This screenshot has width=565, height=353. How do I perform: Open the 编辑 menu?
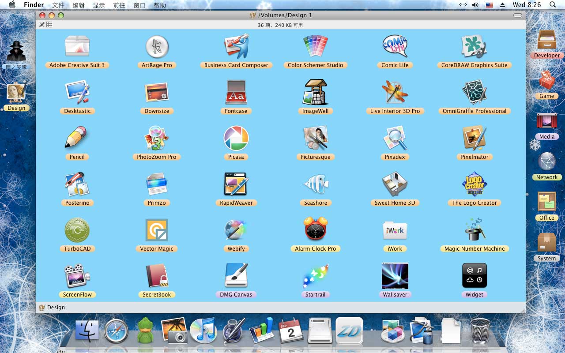click(x=79, y=5)
